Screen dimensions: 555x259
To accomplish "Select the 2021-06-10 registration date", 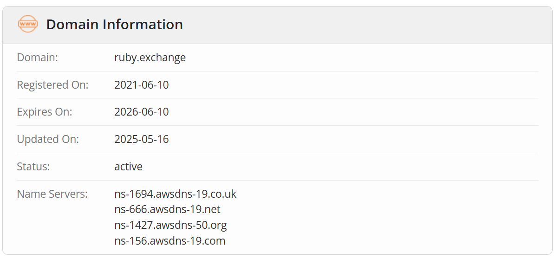I will (x=142, y=85).
